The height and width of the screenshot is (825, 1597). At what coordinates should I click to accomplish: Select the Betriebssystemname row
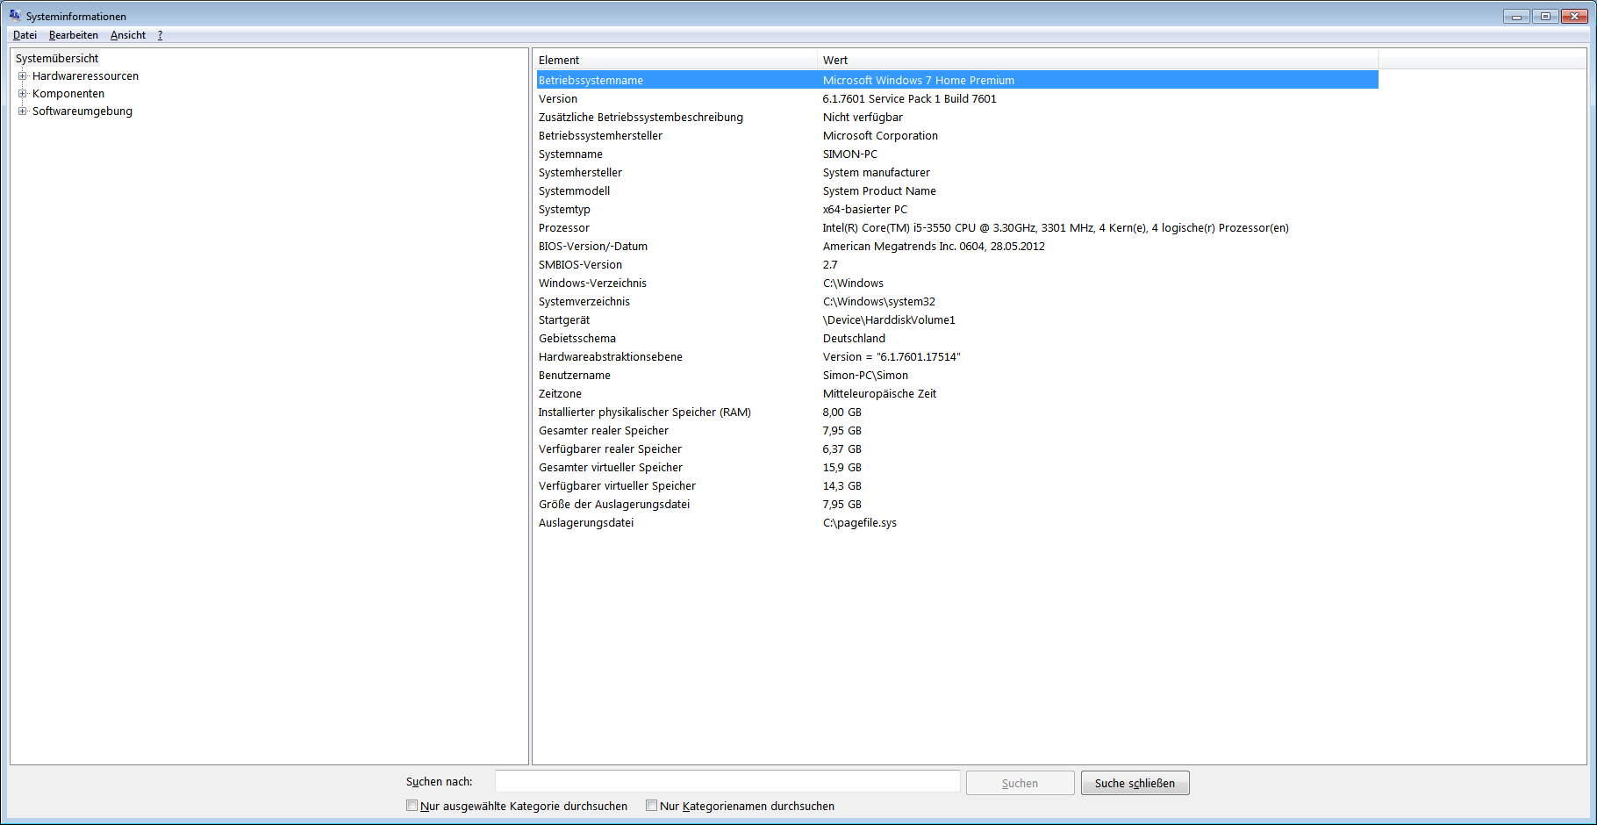pos(957,80)
